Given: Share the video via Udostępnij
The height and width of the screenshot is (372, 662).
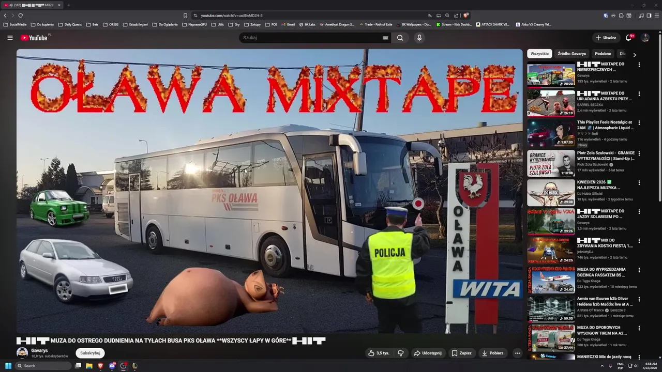Looking at the screenshot, I should (427, 353).
